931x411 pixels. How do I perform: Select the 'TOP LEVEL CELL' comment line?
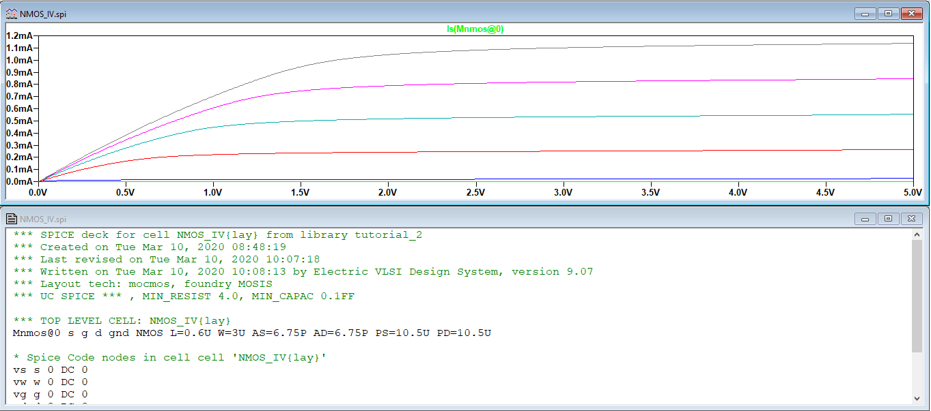click(122, 320)
